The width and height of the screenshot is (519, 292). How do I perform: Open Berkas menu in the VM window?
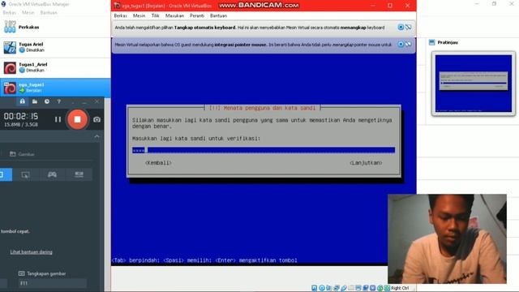click(121, 15)
